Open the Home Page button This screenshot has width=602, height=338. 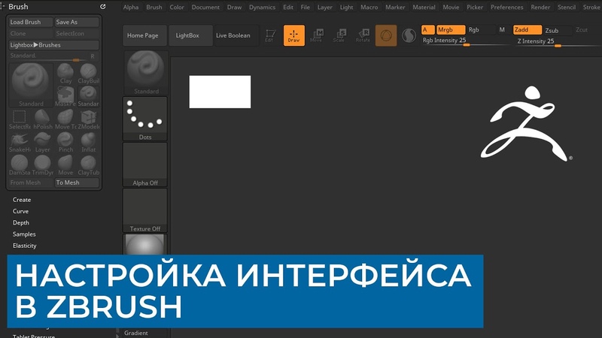[144, 35]
